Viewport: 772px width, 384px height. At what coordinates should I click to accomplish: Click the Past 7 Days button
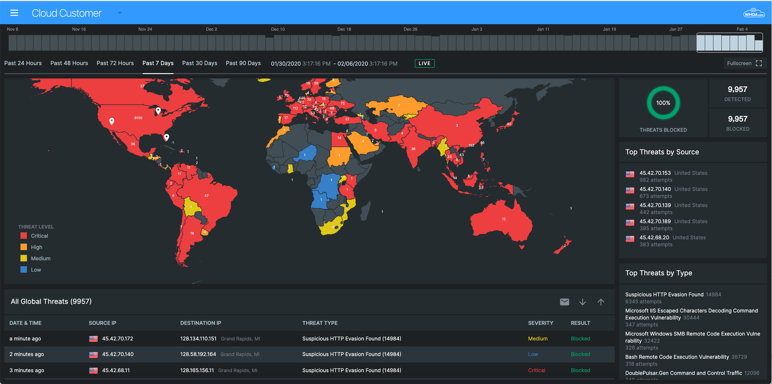pyautogui.click(x=158, y=62)
